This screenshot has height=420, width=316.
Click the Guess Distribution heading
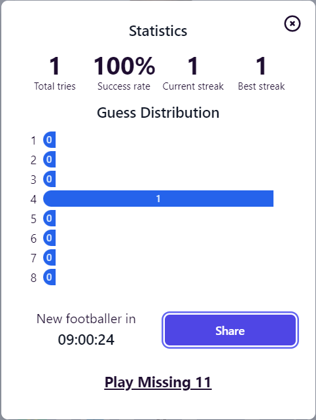[158, 113]
